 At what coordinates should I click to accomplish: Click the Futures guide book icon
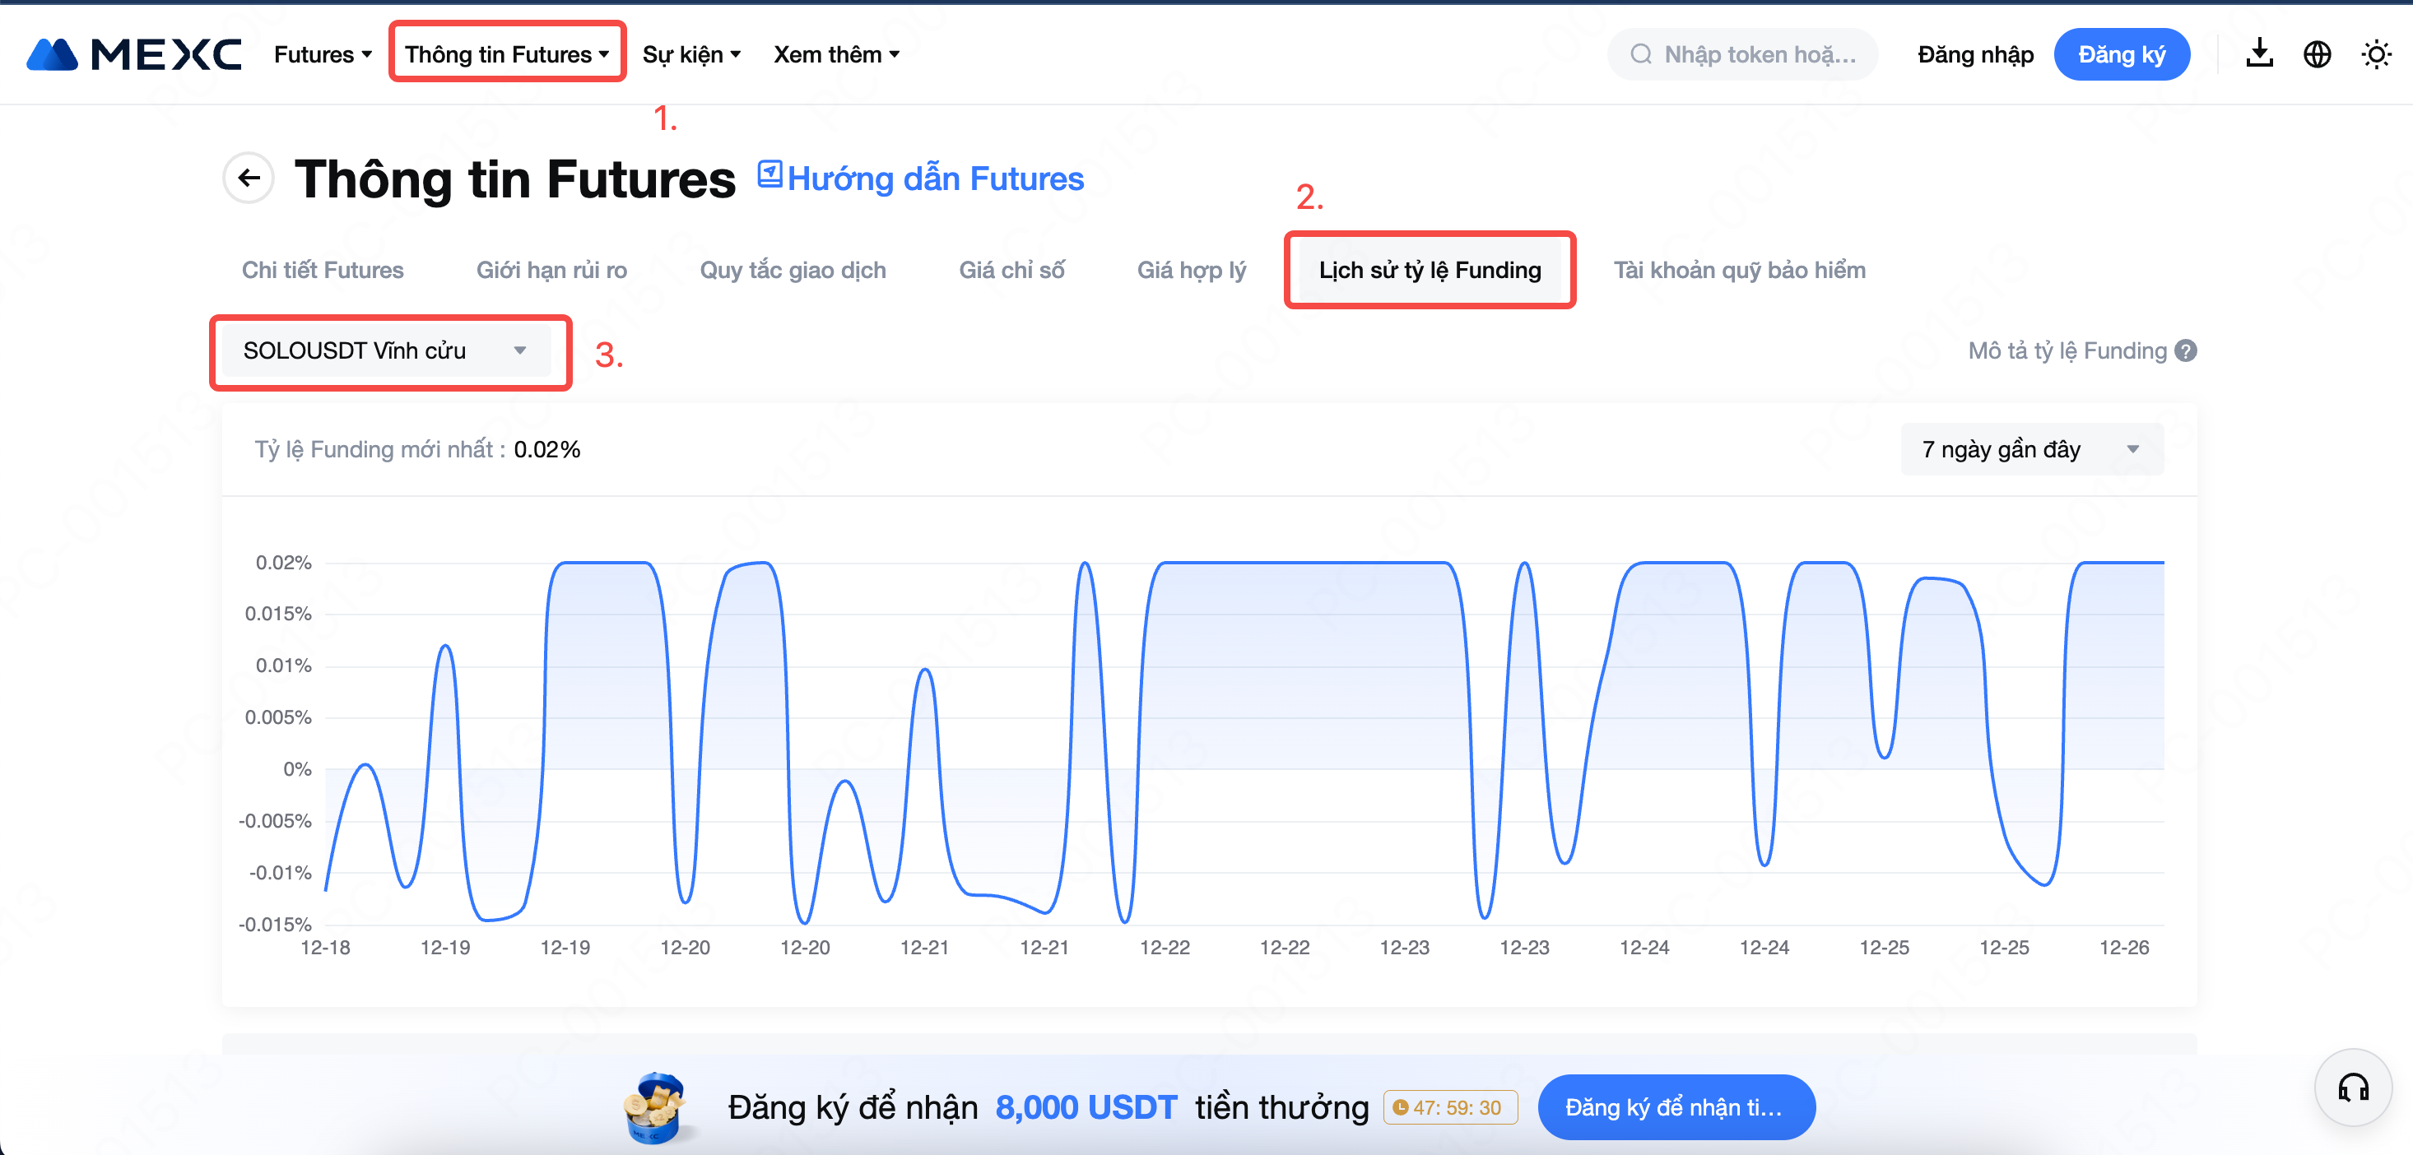click(x=769, y=174)
